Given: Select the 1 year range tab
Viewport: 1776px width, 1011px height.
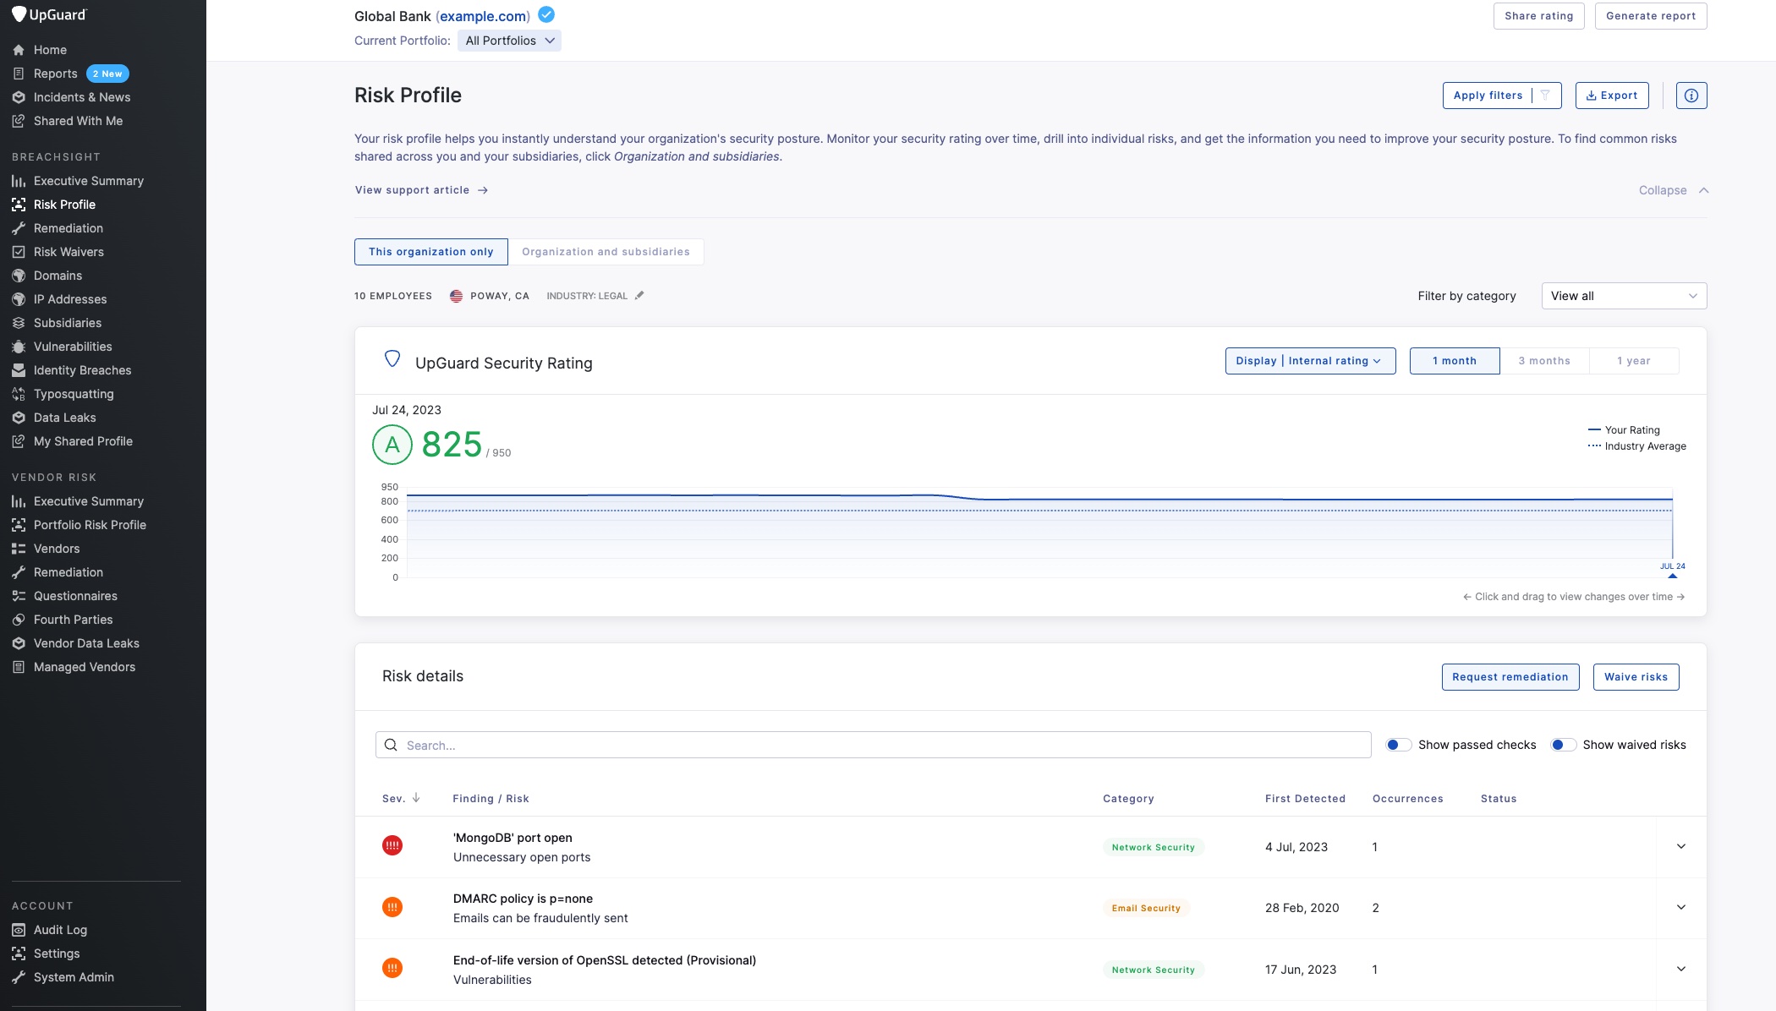Looking at the screenshot, I should pyautogui.click(x=1634, y=361).
